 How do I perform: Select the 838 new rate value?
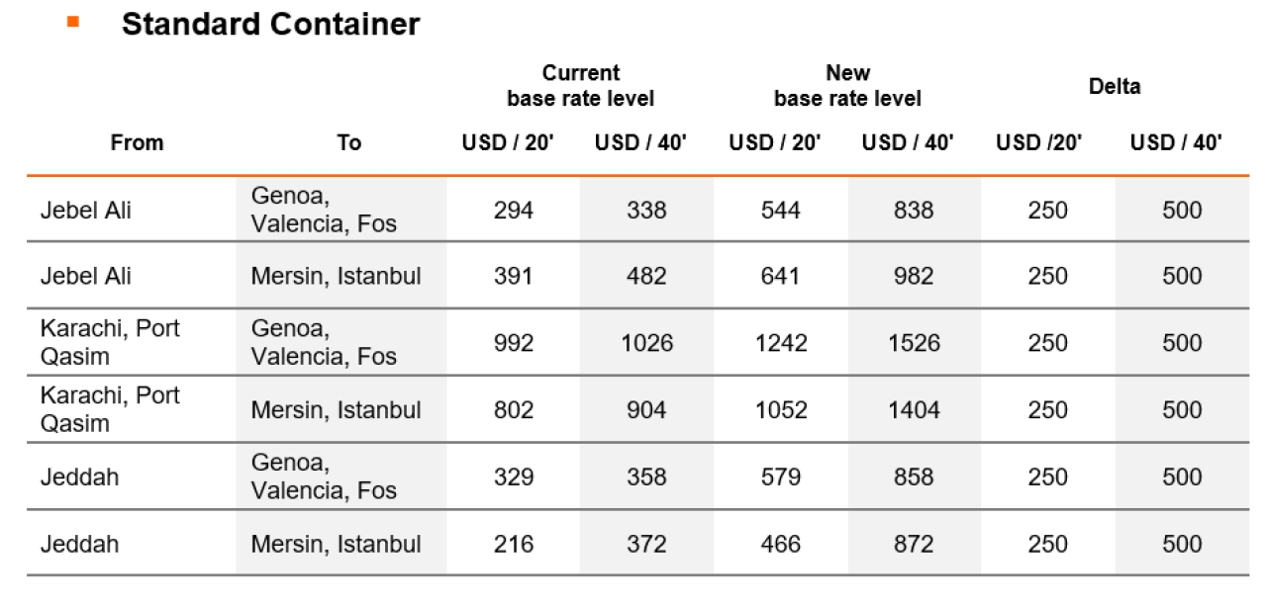pyautogui.click(x=913, y=211)
